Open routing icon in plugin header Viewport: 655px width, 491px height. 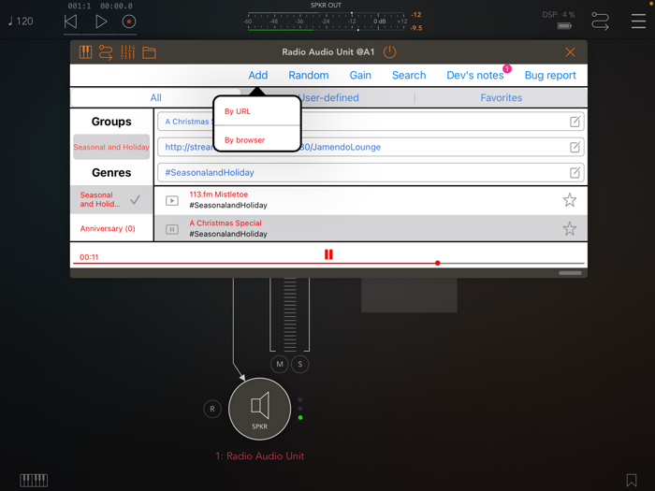click(x=106, y=52)
